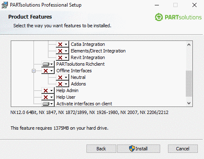The image size is (204, 159).
Task: Close the PARTsolutions Setup window
Action: point(194,5)
